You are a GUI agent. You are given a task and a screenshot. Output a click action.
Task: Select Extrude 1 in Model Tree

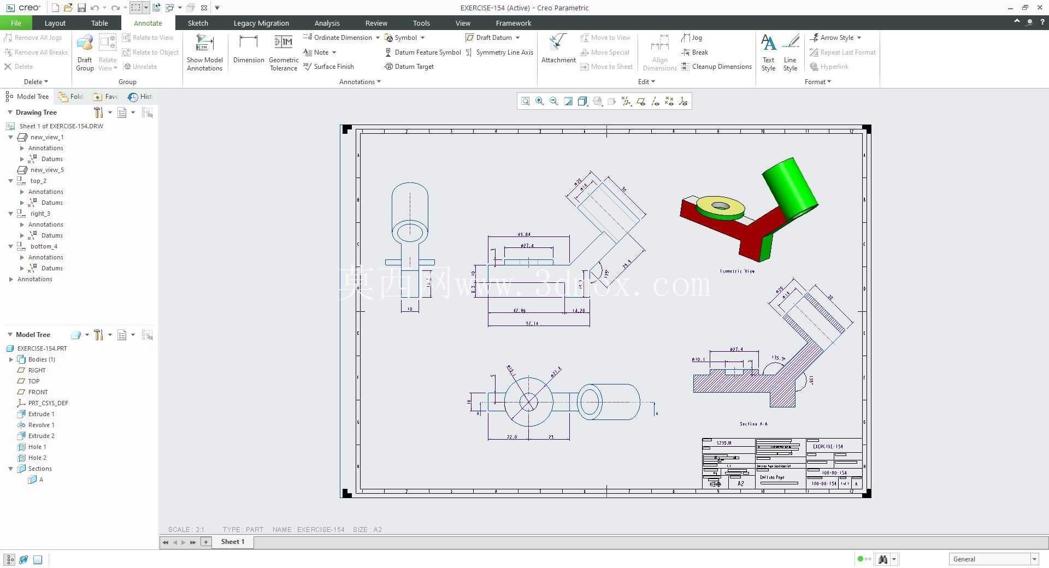[41, 414]
